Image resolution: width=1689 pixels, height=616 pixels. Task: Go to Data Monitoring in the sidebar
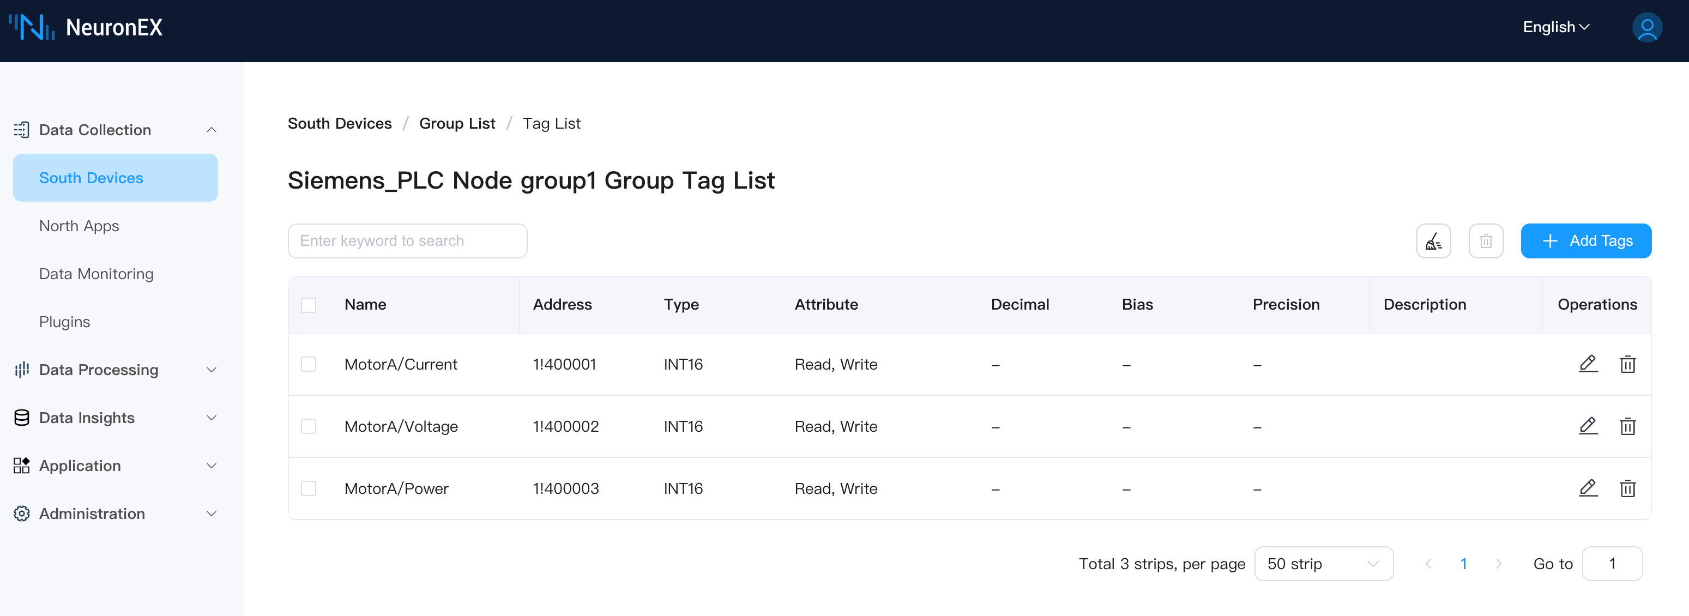tap(96, 274)
